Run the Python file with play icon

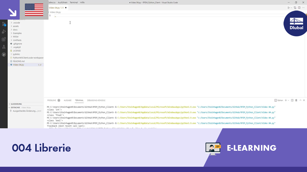tap(288, 7)
